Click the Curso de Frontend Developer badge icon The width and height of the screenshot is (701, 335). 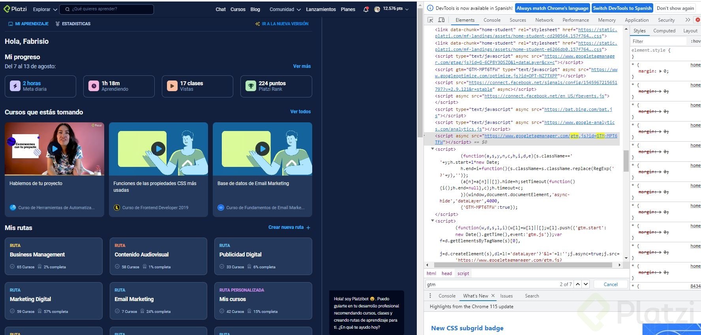click(117, 208)
